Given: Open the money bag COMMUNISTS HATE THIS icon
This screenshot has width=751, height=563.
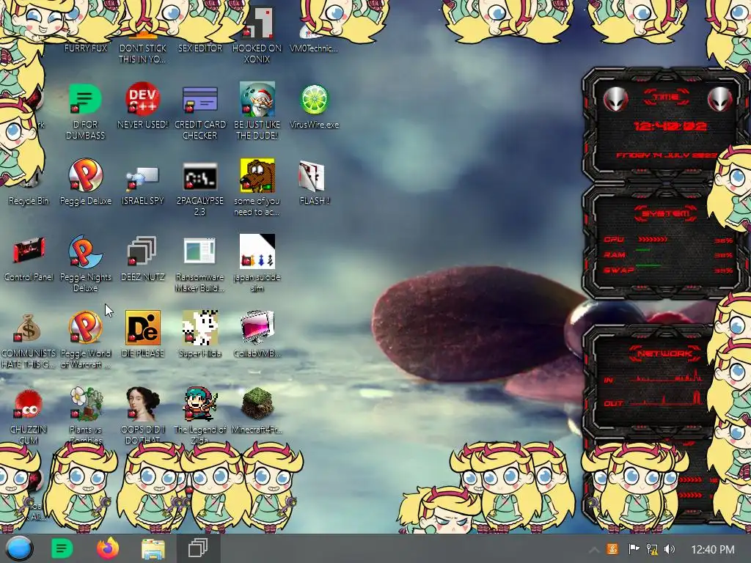Looking at the screenshot, I should (x=27, y=328).
